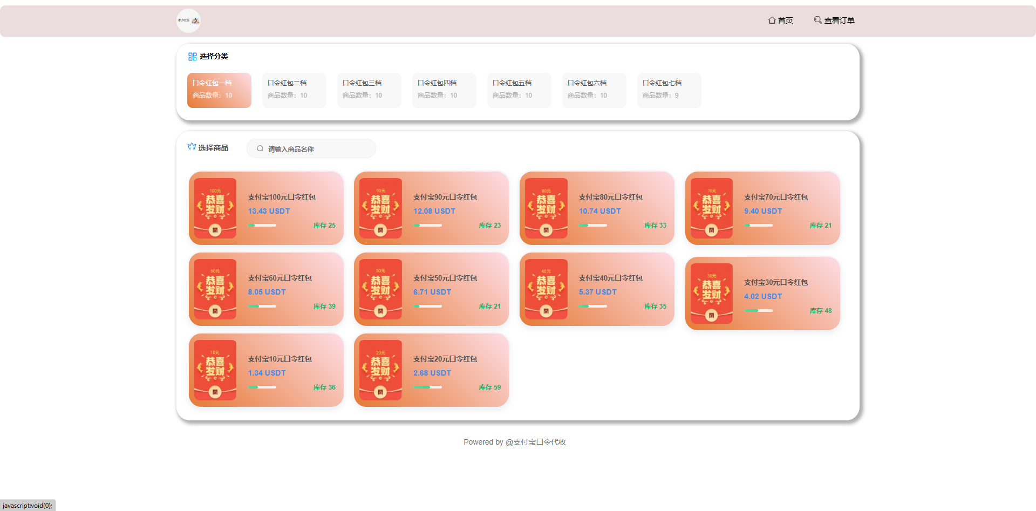Click the 5.37 USDT price
The width and height of the screenshot is (1036, 511).
click(598, 292)
